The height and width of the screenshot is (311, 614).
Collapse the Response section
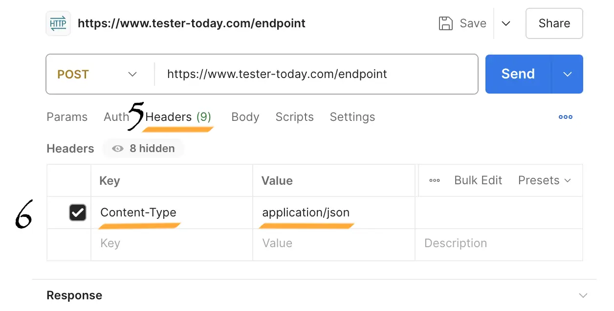(x=582, y=295)
